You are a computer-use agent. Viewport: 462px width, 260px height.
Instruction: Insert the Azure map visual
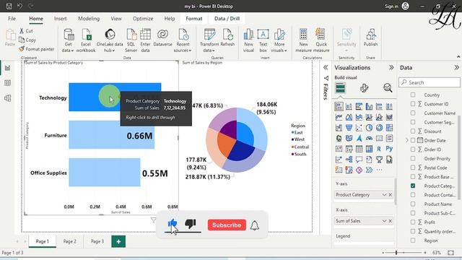[359, 138]
